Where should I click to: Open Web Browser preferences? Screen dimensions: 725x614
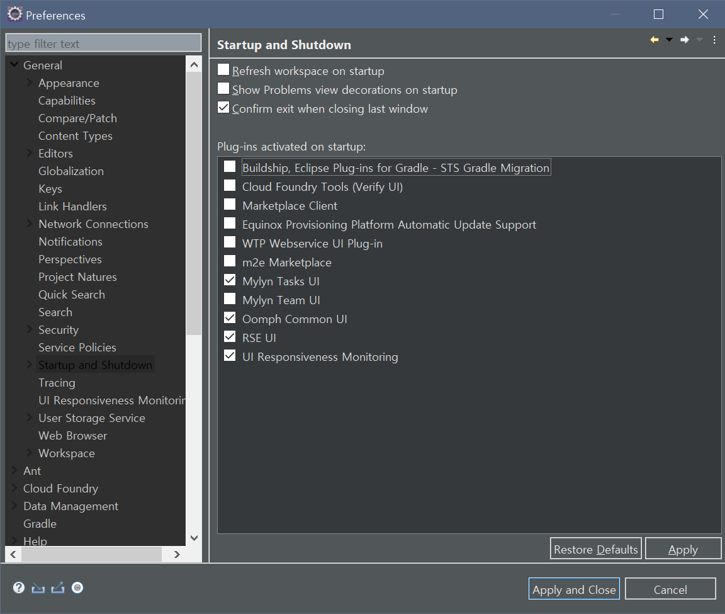pos(72,435)
